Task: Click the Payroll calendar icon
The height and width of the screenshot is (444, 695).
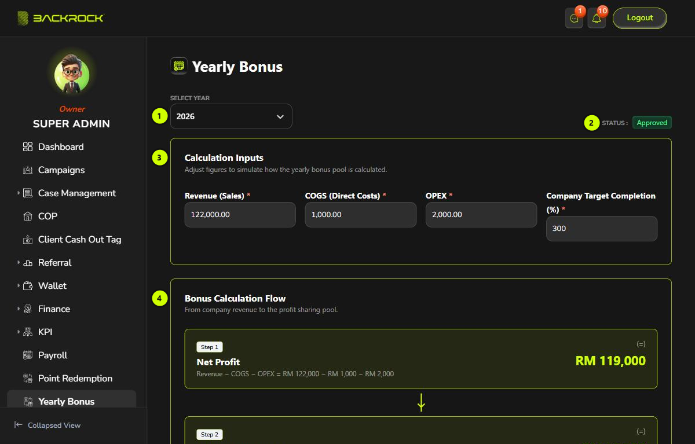Action: pos(28,355)
